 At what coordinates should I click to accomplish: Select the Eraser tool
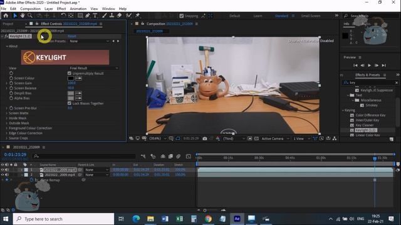pyautogui.click(x=119, y=16)
